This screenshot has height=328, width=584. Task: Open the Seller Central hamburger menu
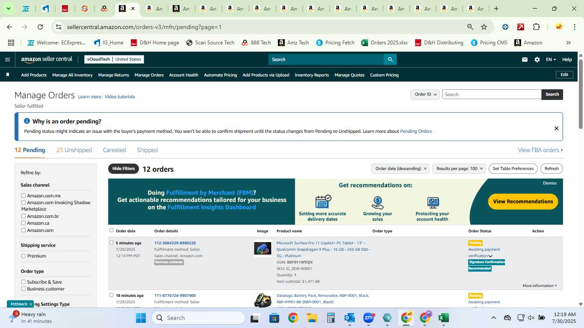(x=7, y=59)
